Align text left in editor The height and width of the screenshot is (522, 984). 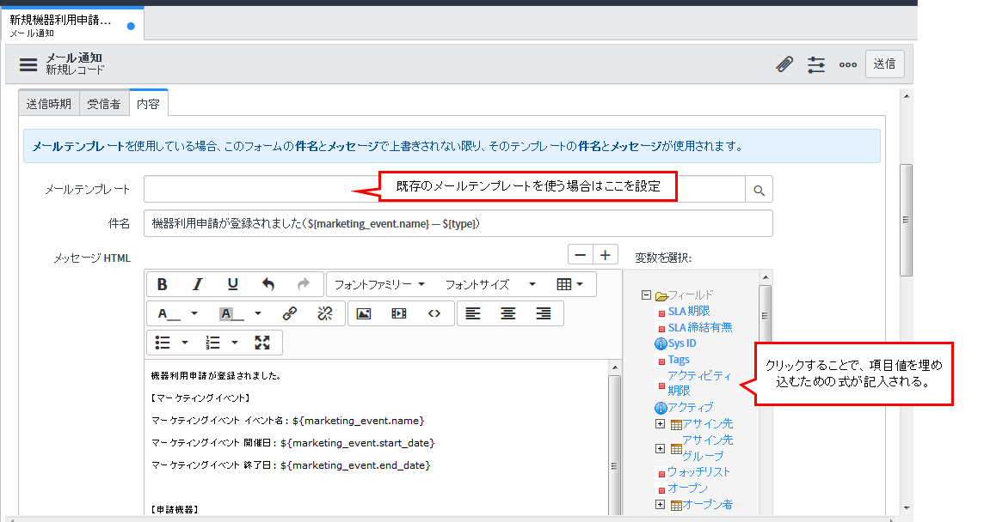pyautogui.click(x=472, y=313)
